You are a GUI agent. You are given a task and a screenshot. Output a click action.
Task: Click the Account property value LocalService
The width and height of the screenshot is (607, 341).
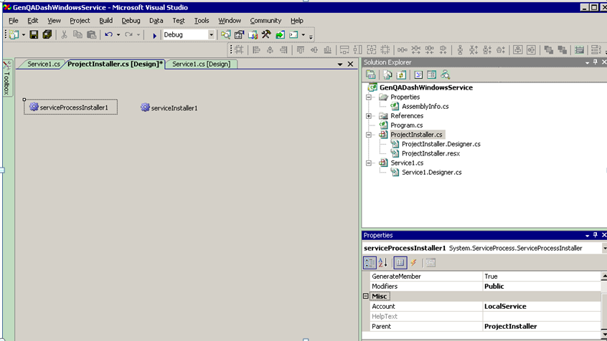(x=505, y=306)
